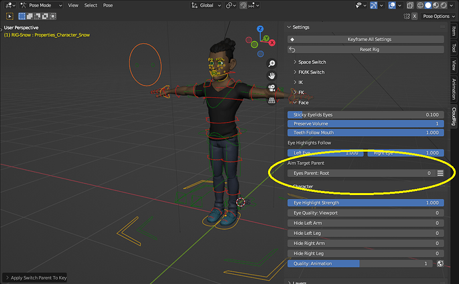Viewport: 459px width, 284px height.
Task: Switch to the Tool sidebar tab
Action: pos(454,48)
